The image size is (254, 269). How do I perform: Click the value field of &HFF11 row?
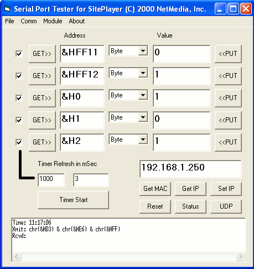click(x=182, y=54)
